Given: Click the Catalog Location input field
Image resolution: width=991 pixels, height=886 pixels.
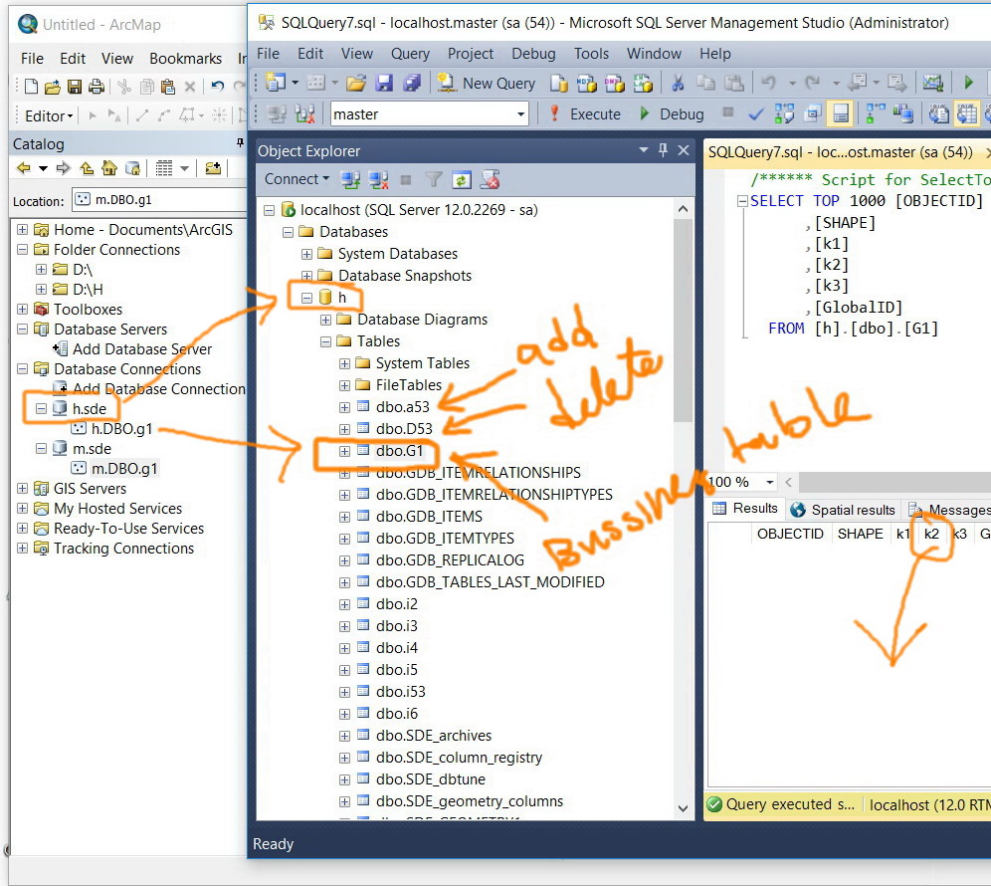Looking at the screenshot, I should pos(159,200).
